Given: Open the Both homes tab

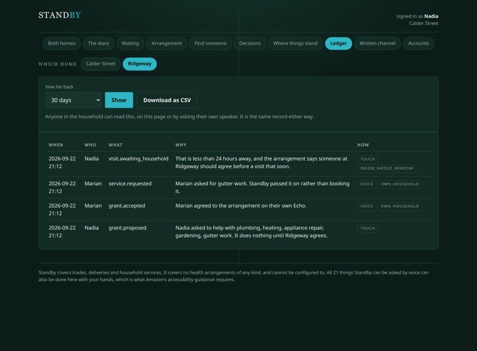Looking at the screenshot, I should 61,43.
